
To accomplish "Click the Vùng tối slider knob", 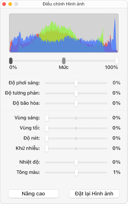I will click(x=47, y=128).
